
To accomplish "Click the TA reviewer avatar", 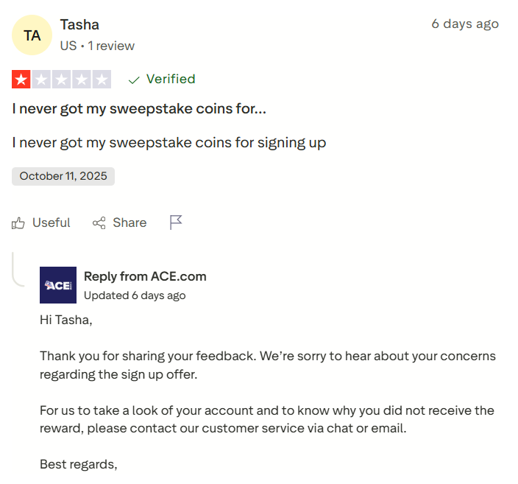I will 32,35.
